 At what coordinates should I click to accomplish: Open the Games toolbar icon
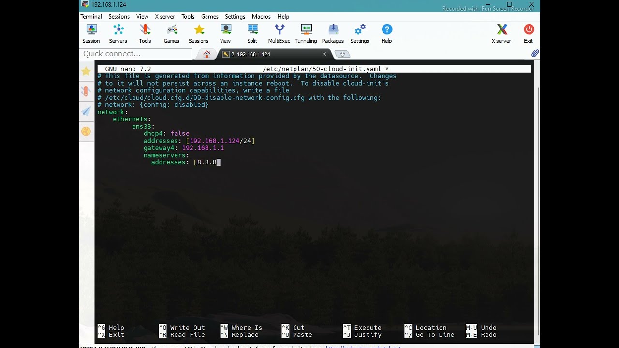pyautogui.click(x=172, y=34)
